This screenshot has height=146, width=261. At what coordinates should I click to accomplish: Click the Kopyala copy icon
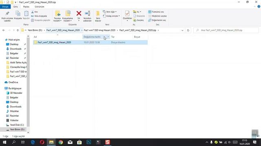point(18,15)
